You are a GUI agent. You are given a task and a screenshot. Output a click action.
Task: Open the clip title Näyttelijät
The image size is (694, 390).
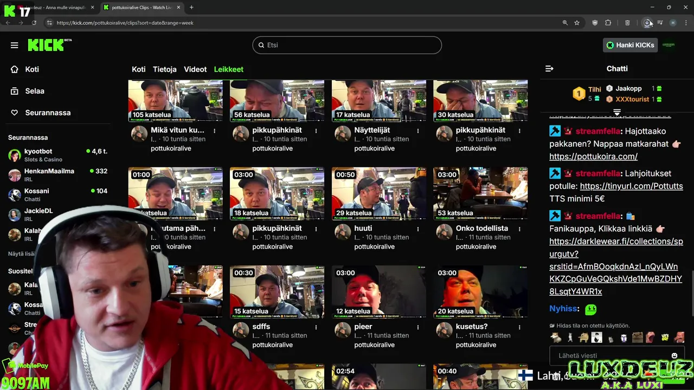pyautogui.click(x=372, y=130)
